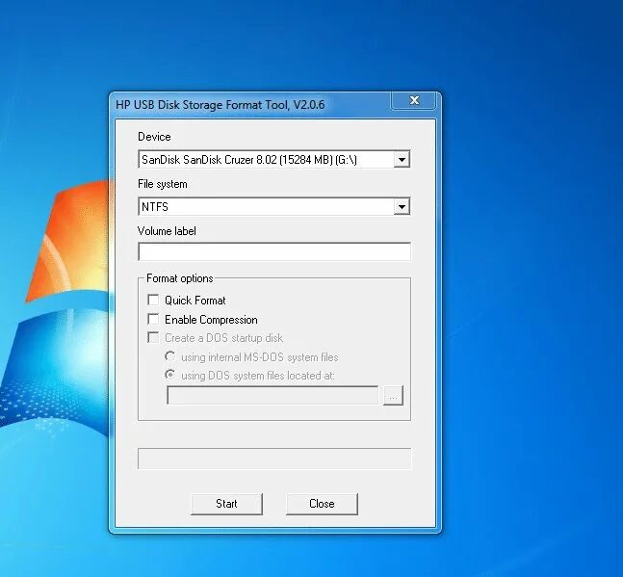Click the HP USB Disk Storage Format Tool title
The width and height of the screenshot is (623, 577).
tap(221, 105)
